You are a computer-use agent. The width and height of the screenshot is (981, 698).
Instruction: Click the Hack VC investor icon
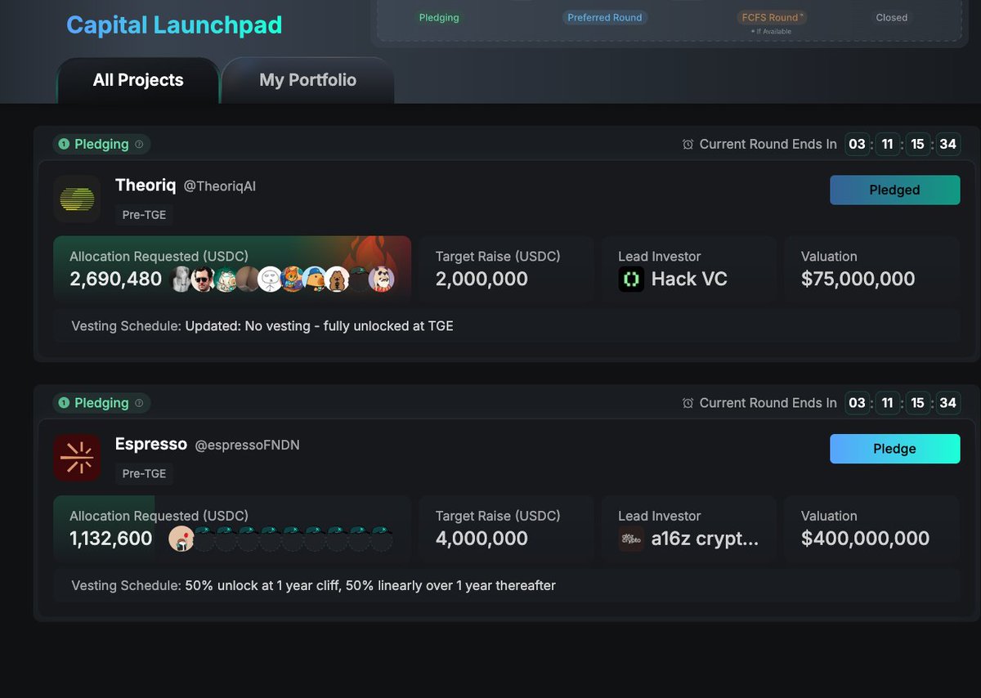point(631,279)
